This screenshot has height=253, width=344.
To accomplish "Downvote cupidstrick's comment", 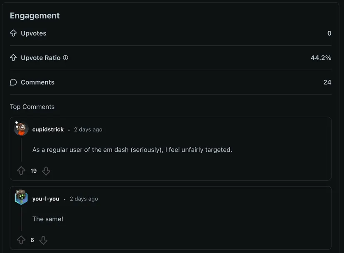I will pos(46,171).
